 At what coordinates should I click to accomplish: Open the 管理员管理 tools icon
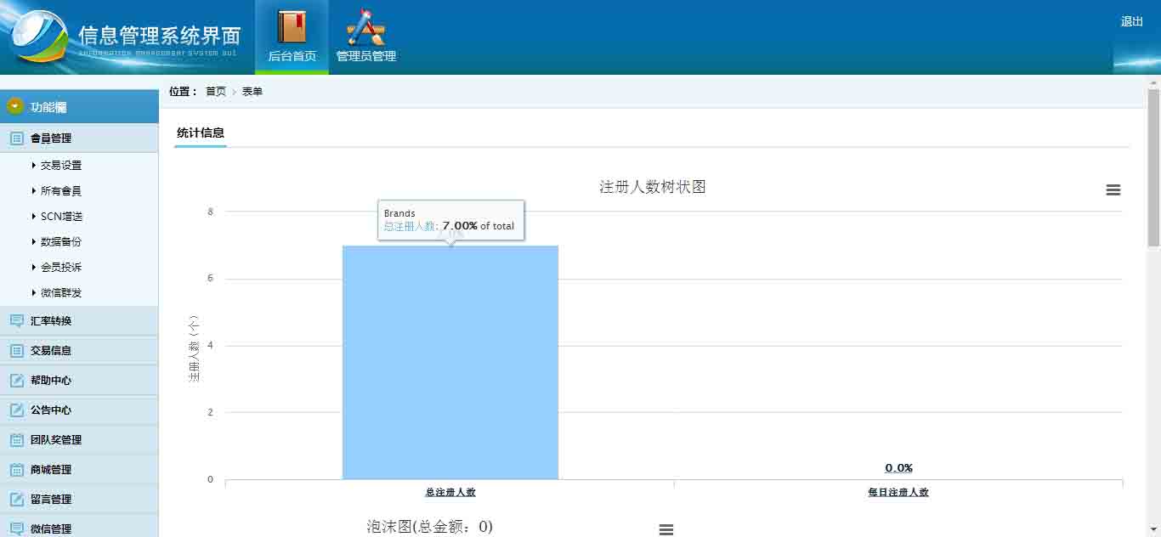click(366, 27)
